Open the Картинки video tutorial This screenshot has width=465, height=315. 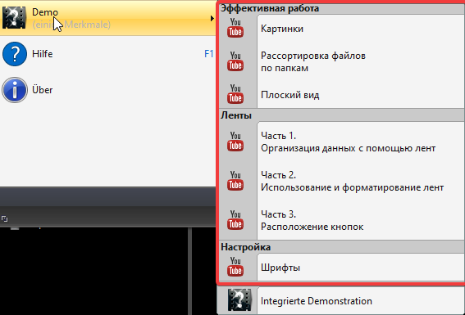[342, 29]
